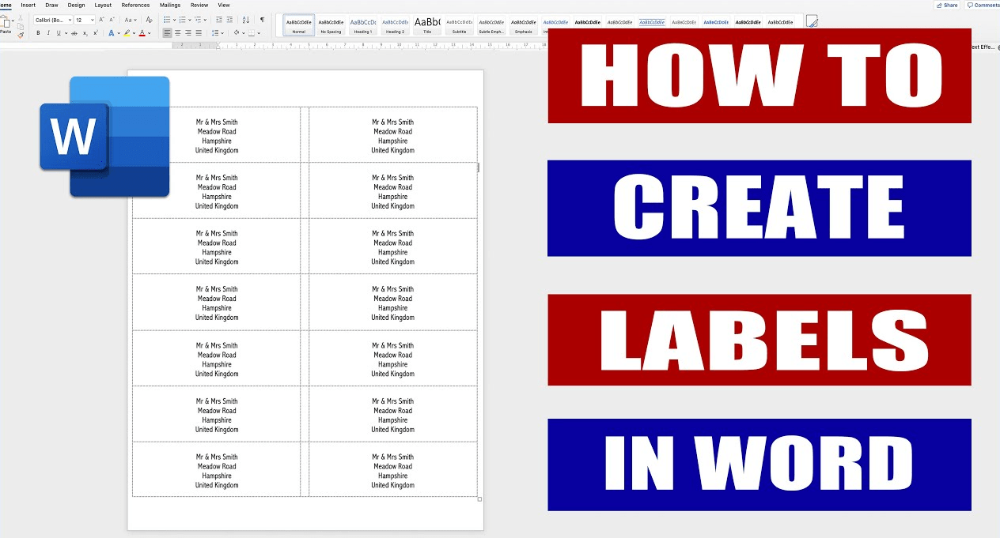Expand the bullet library arrow
1000x538 pixels.
coord(174,20)
